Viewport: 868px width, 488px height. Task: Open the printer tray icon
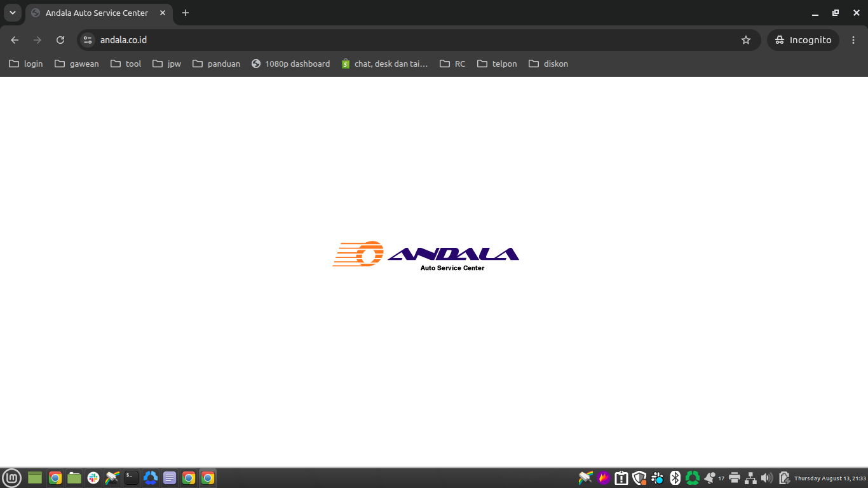(x=735, y=478)
